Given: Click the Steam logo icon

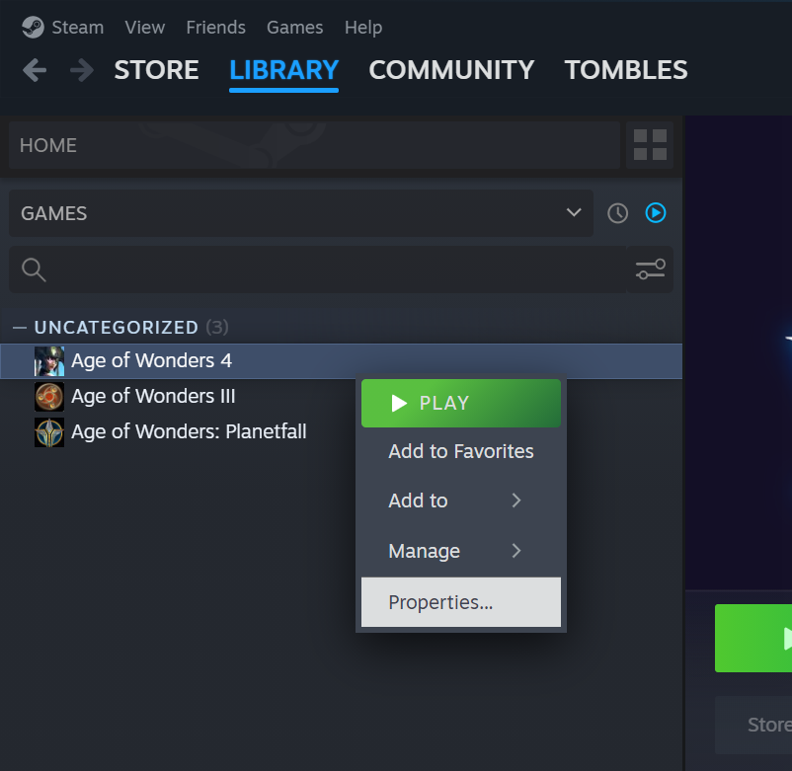Looking at the screenshot, I should 33,28.
